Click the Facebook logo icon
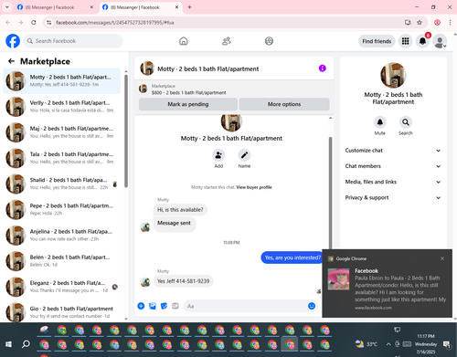 tap(13, 41)
